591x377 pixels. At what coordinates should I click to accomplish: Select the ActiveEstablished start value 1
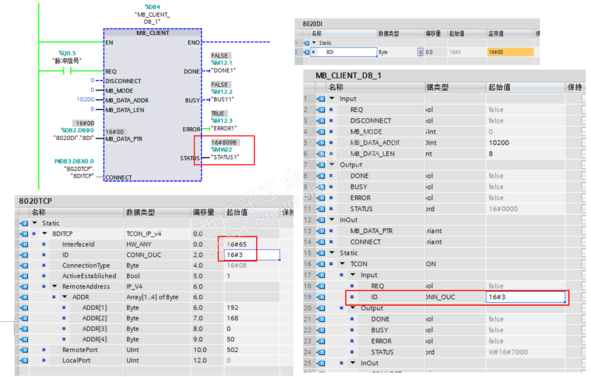(x=228, y=275)
